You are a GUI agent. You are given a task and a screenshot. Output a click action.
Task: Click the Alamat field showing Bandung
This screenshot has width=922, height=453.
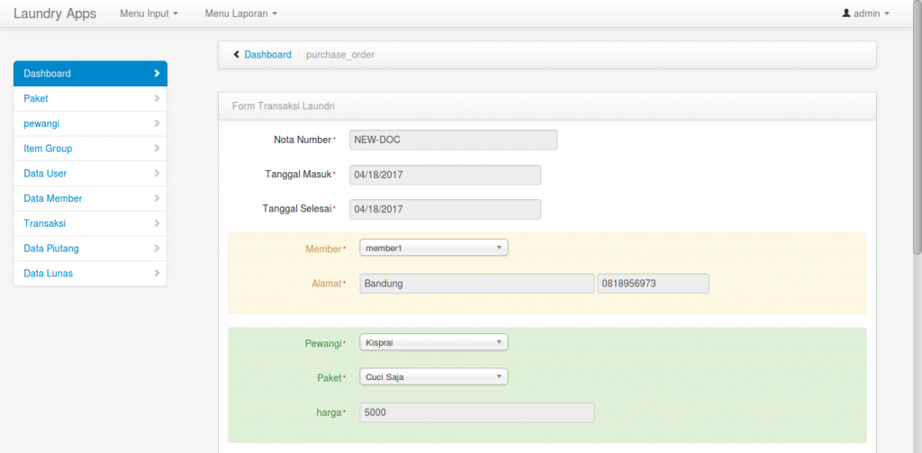point(477,283)
